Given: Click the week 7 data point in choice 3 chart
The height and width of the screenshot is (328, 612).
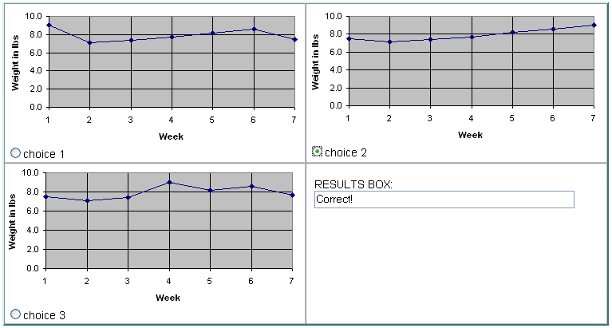Looking at the screenshot, I should (292, 195).
